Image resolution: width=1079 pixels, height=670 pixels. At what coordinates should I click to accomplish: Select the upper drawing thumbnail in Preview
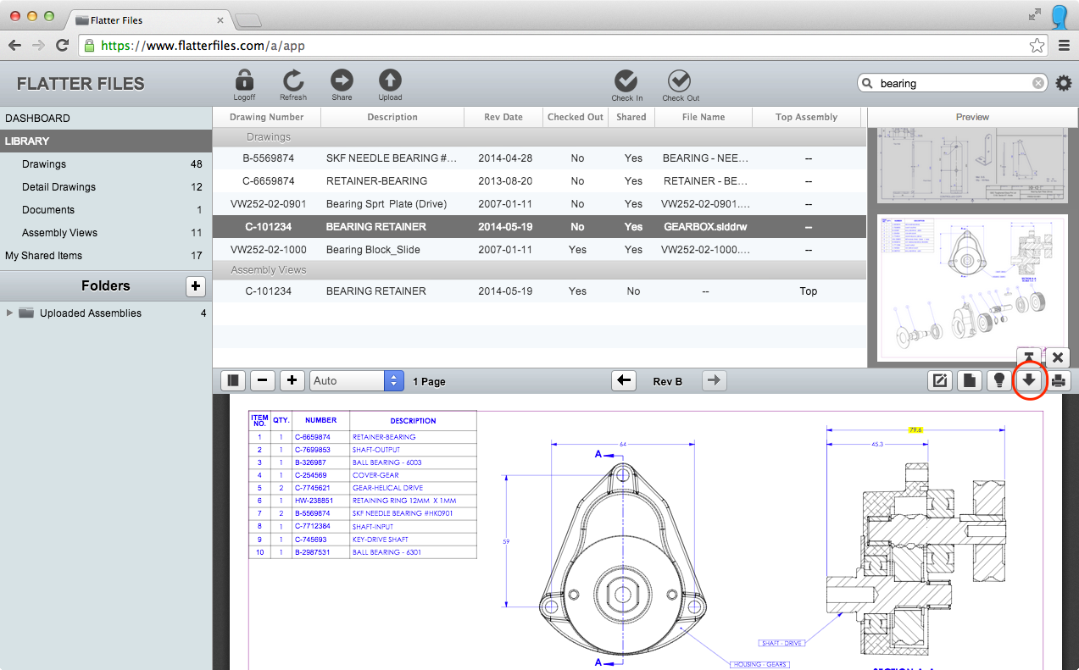[x=972, y=165]
